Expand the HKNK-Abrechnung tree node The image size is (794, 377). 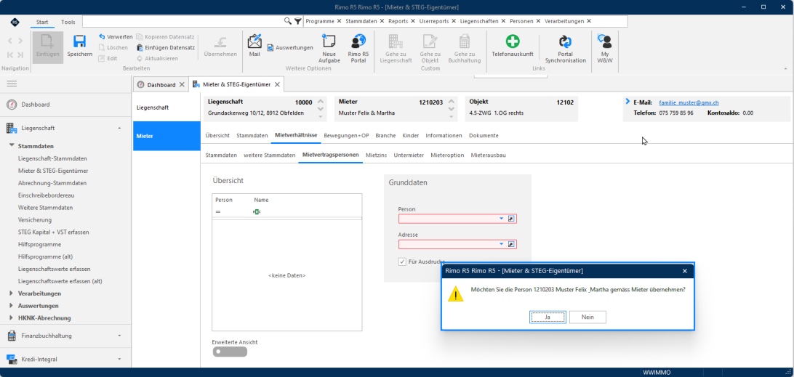click(x=12, y=317)
